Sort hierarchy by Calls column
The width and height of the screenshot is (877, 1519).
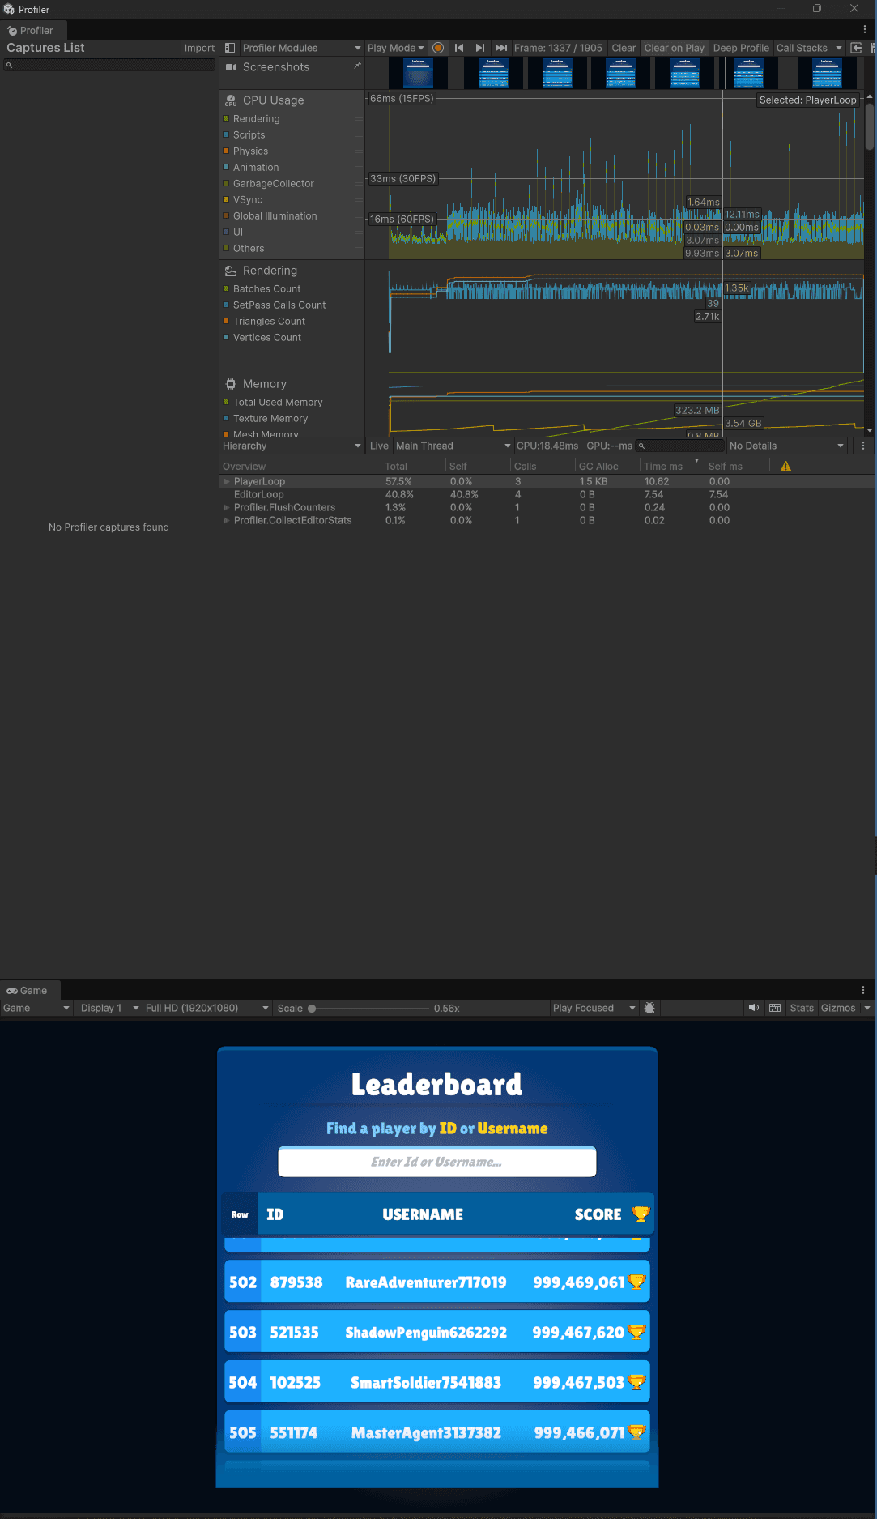coord(542,466)
